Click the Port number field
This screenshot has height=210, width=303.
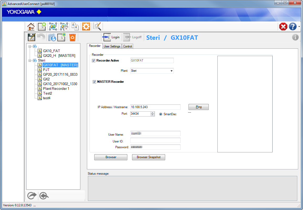point(140,114)
